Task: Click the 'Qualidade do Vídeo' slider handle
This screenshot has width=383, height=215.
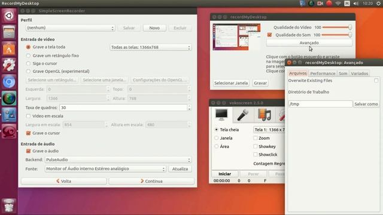Action: tap(350, 27)
